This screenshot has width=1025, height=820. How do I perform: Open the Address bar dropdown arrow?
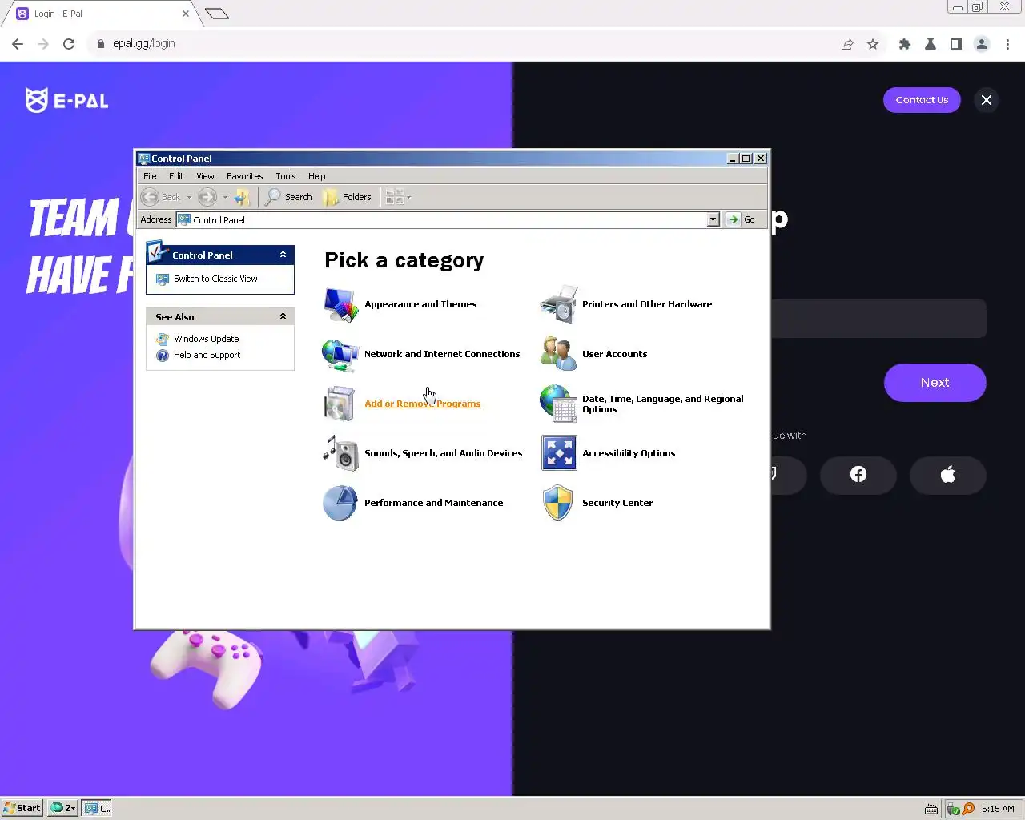click(x=713, y=219)
